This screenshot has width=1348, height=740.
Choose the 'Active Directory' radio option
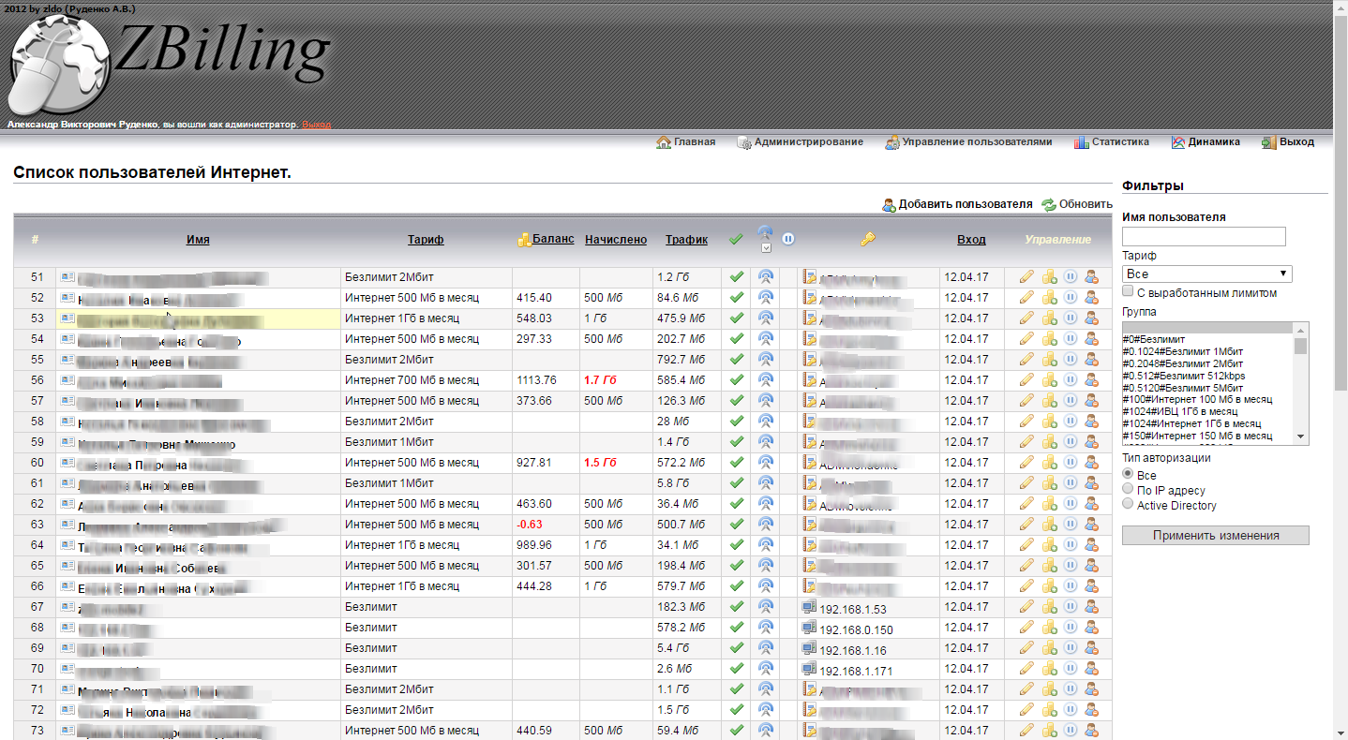1128,505
